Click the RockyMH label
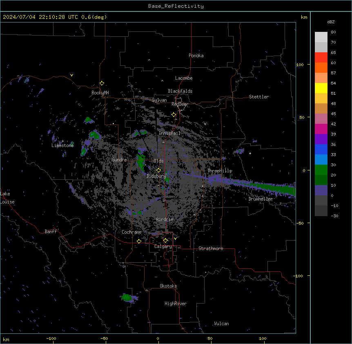Viewport: 352px width, 344px height. point(100,93)
